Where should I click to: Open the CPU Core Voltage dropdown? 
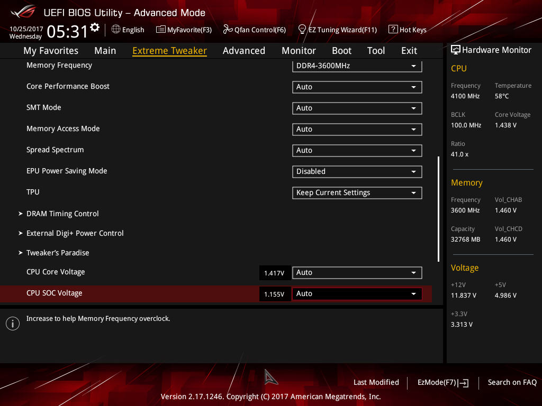[x=357, y=272]
